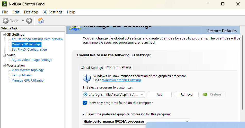Click the NVIDIA Control Panel title icon
The height and width of the screenshot is (128, 245).
(4, 4)
